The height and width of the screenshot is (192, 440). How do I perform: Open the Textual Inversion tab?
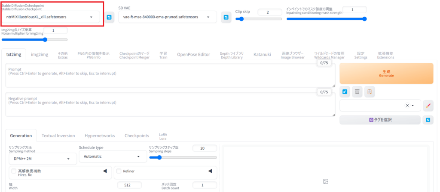coord(58,136)
